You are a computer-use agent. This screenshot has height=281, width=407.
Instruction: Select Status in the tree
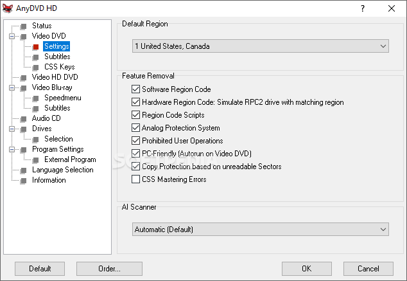pos(42,26)
